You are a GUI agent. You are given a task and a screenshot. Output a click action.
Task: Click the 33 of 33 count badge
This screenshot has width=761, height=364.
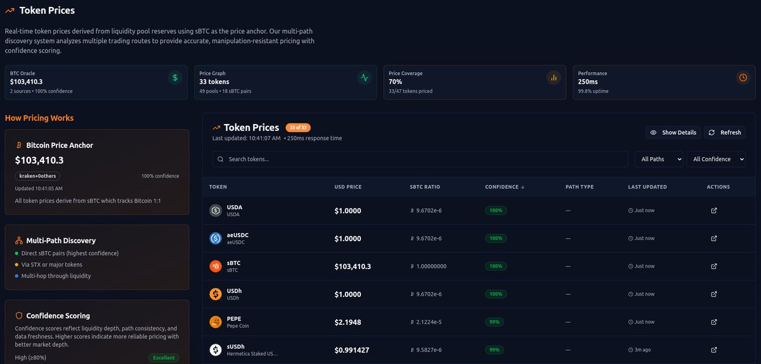tap(298, 127)
